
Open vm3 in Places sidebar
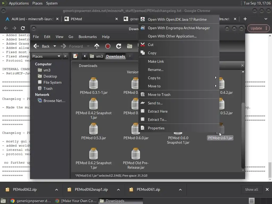44,70
